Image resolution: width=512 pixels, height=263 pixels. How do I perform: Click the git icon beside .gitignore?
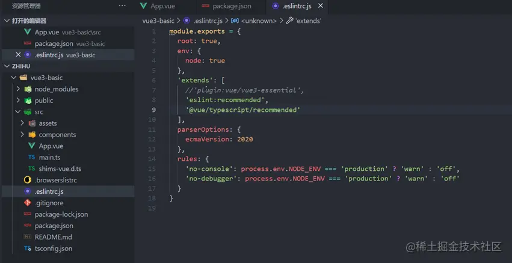tap(28, 203)
